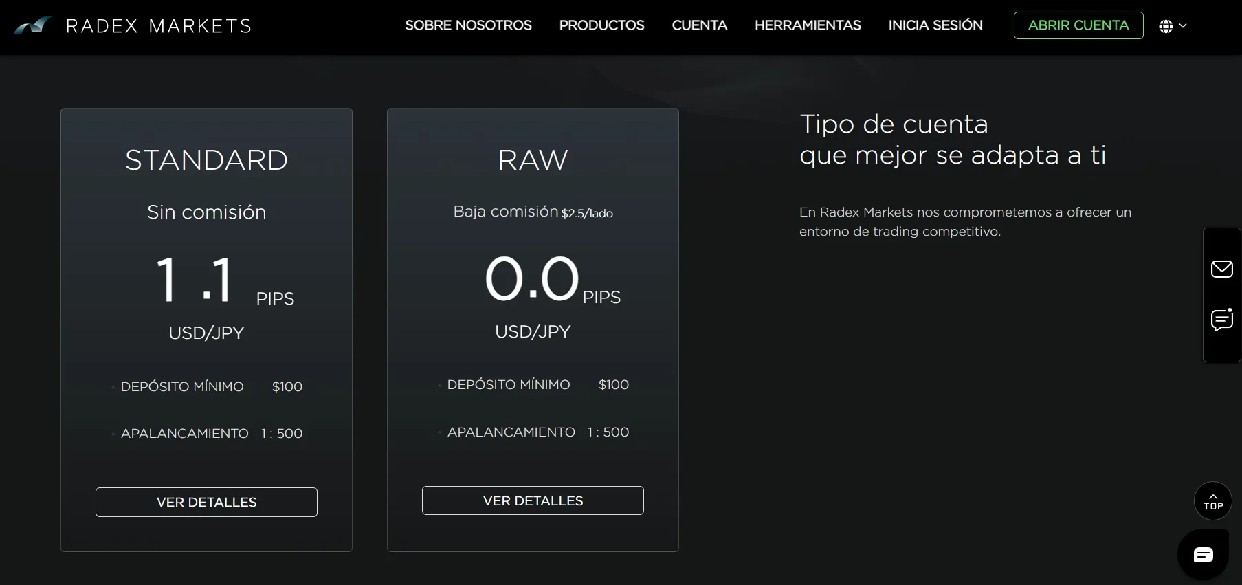
Task: Click the '$2.5/lado' commission value
Action: 587,214
